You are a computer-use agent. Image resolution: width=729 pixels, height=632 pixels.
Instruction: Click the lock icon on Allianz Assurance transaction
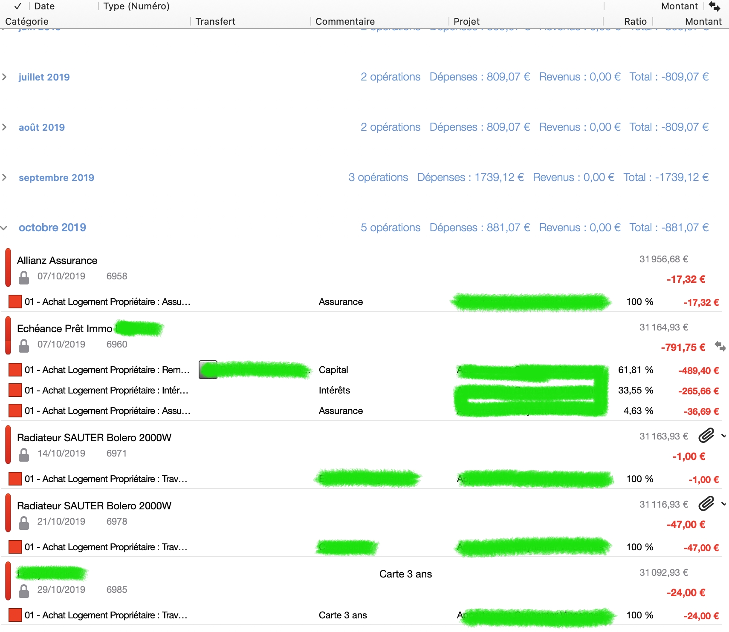tap(24, 277)
